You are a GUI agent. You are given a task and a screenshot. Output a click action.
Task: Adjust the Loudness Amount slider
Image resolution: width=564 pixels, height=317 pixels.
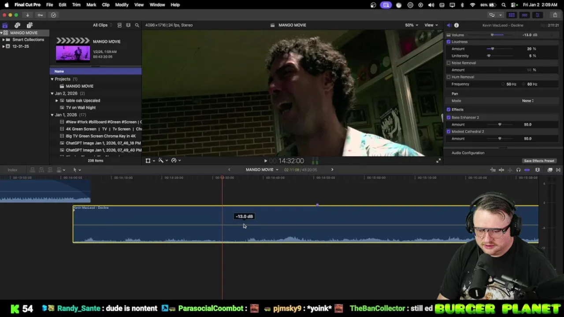[x=492, y=49]
